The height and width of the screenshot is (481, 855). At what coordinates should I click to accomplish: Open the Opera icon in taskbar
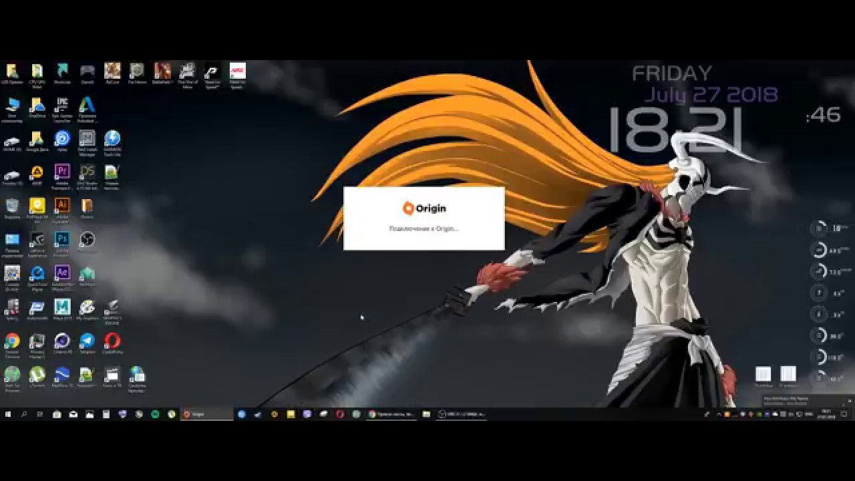[340, 414]
